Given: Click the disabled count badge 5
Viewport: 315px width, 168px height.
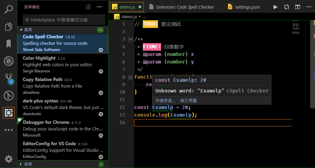Looking at the screenshot, I should (x=101, y=165).
